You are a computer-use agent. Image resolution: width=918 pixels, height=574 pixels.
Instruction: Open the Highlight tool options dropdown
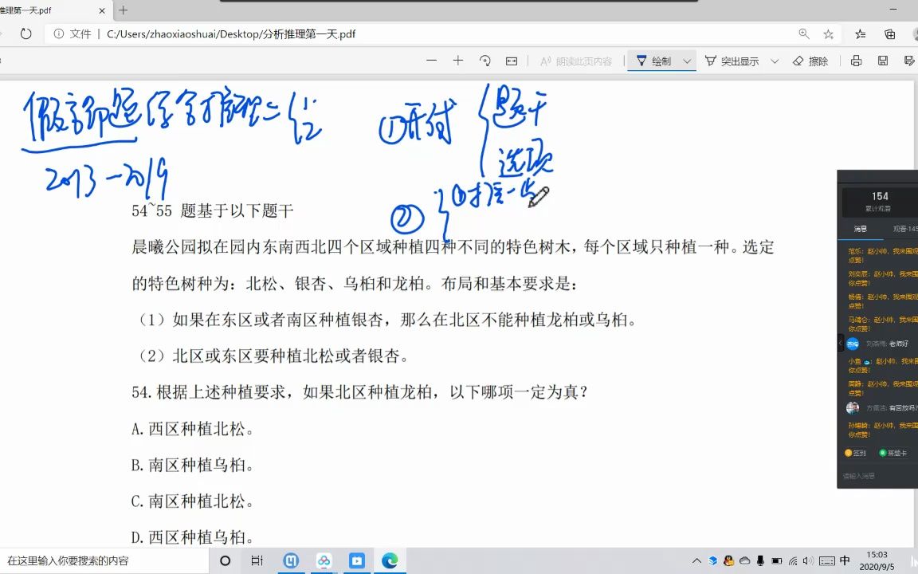(x=774, y=61)
